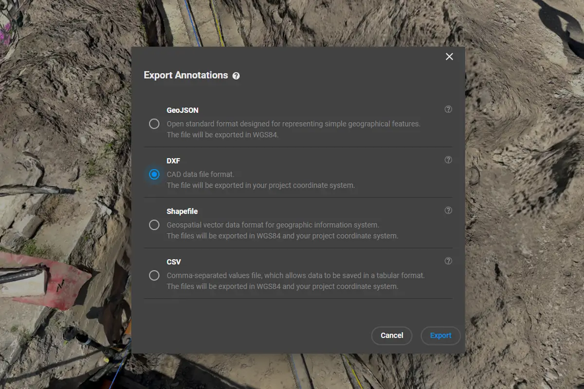Close the Export Annotations dialog with X
The image size is (584, 389).
pos(449,57)
